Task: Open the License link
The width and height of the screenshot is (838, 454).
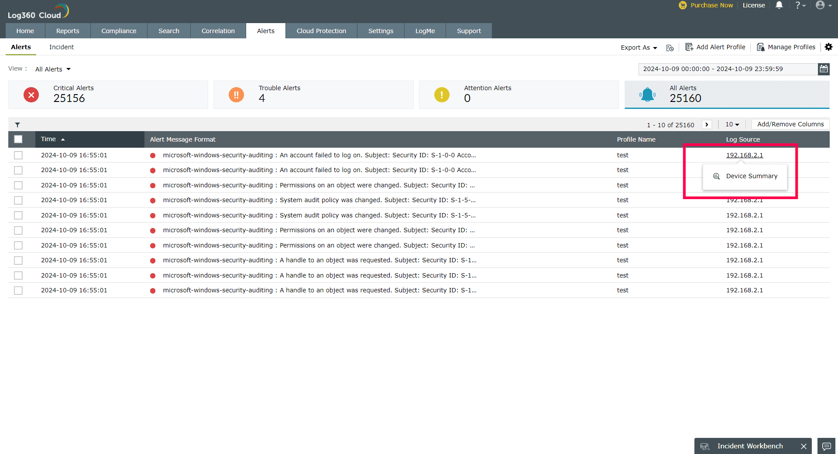Action: 754,5
